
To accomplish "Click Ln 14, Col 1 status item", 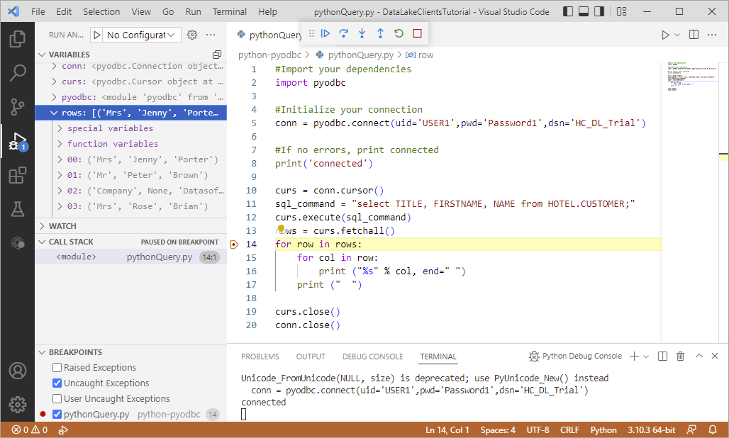I will [x=447, y=429].
